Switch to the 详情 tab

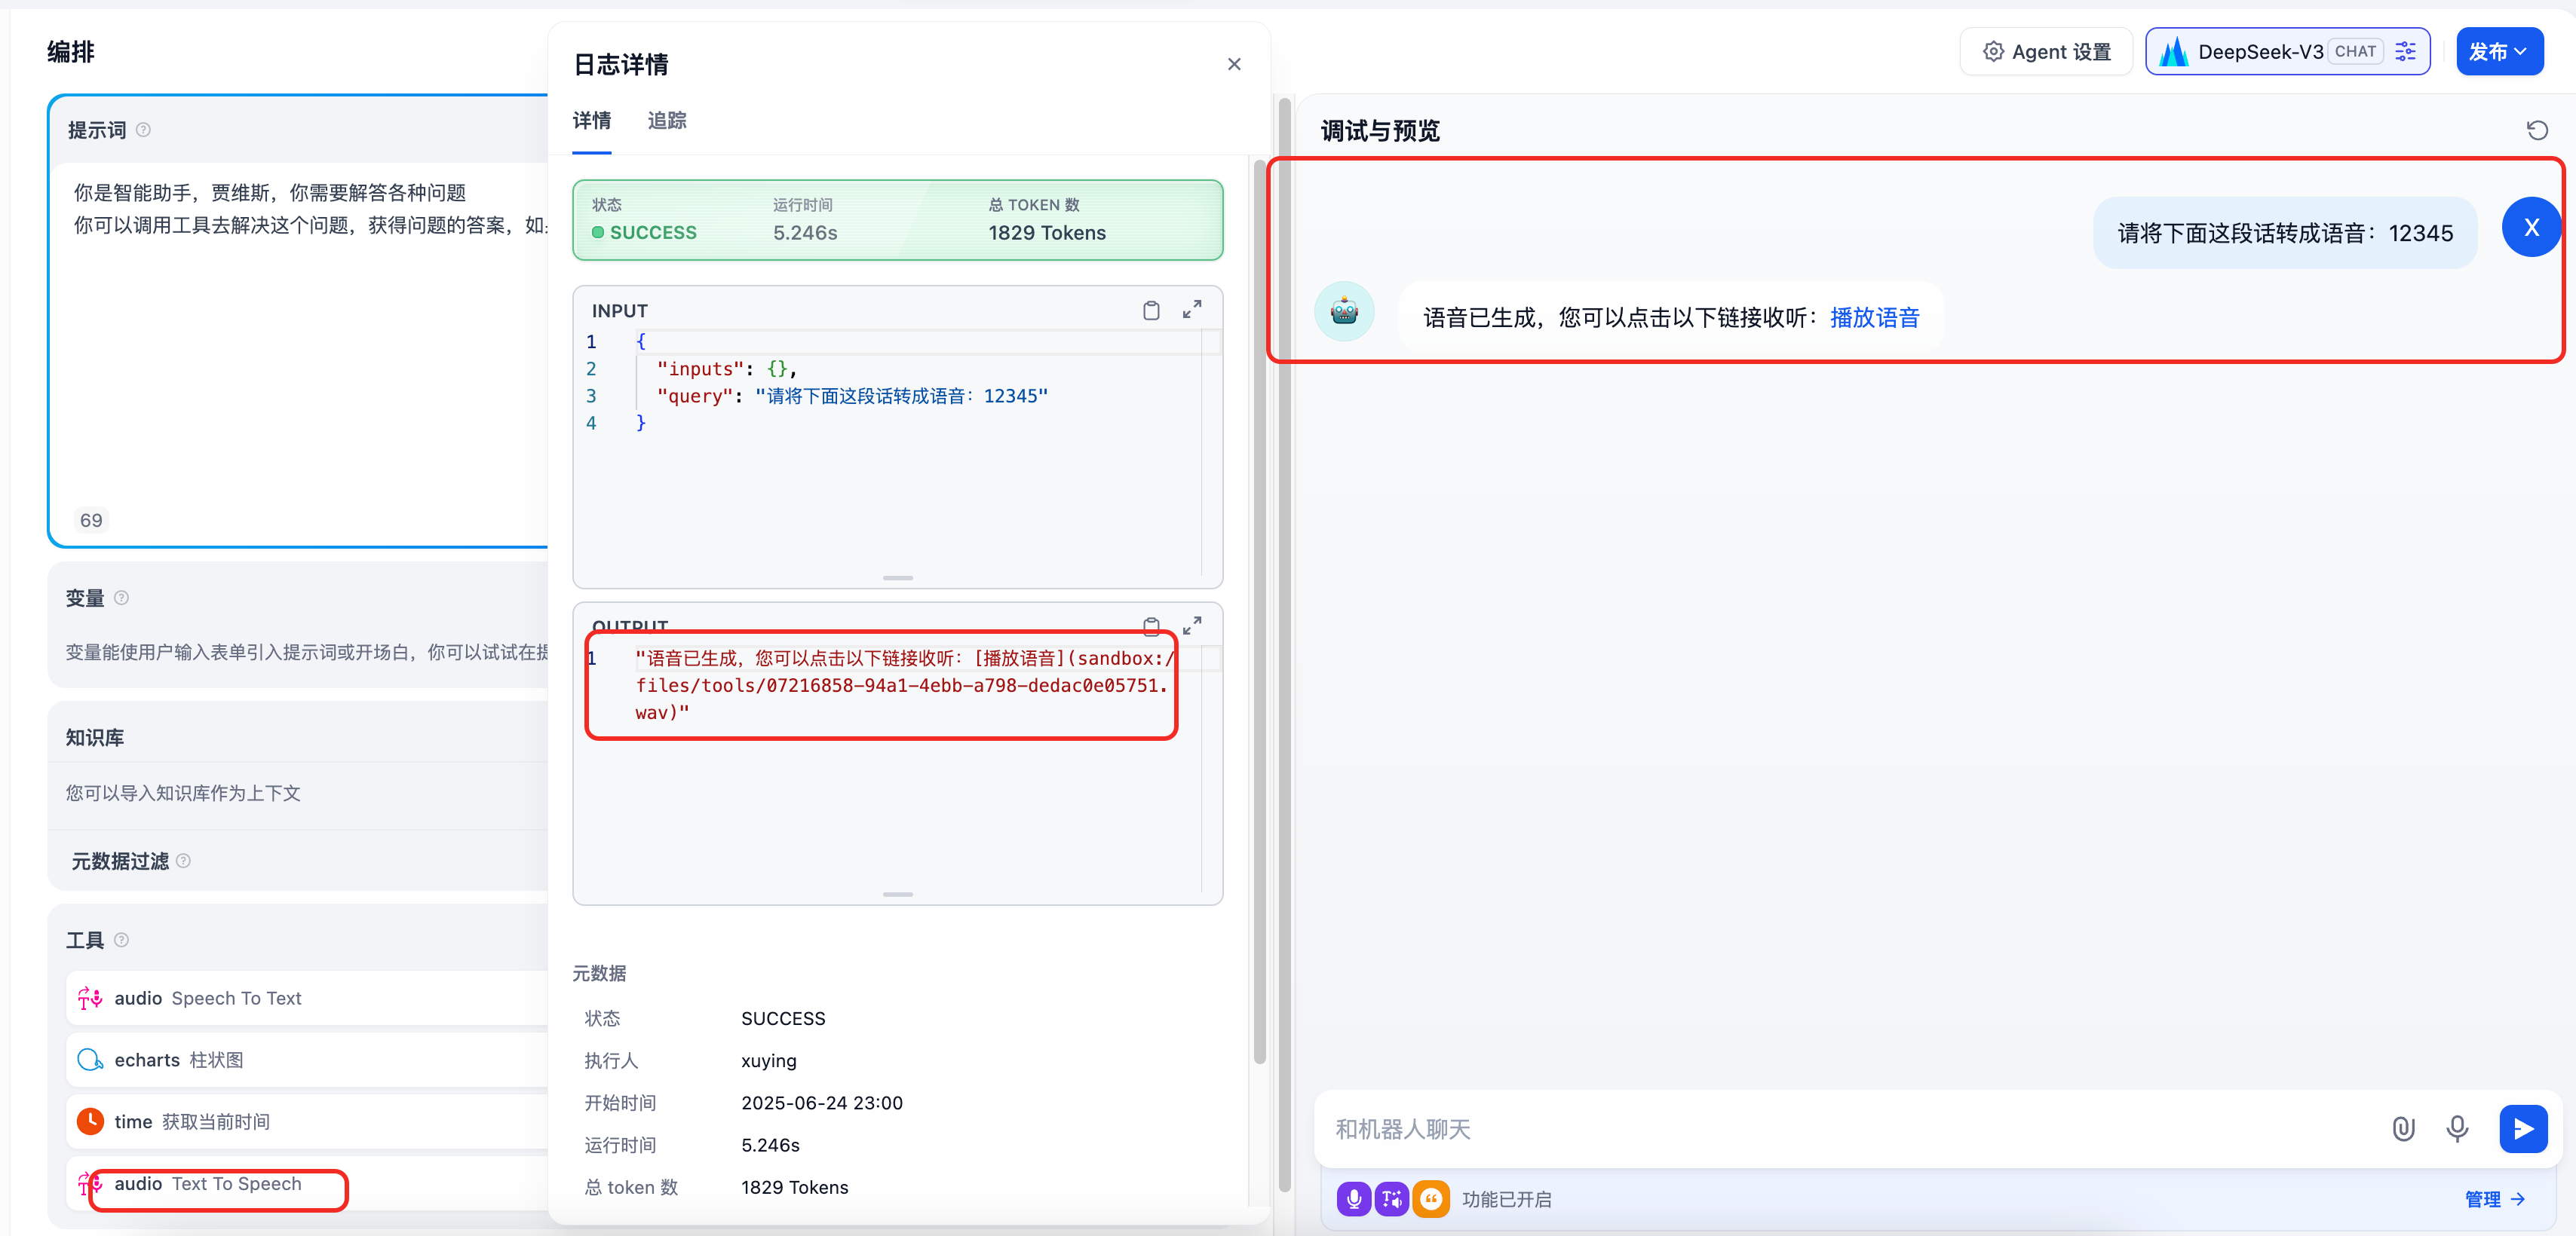(591, 121)
